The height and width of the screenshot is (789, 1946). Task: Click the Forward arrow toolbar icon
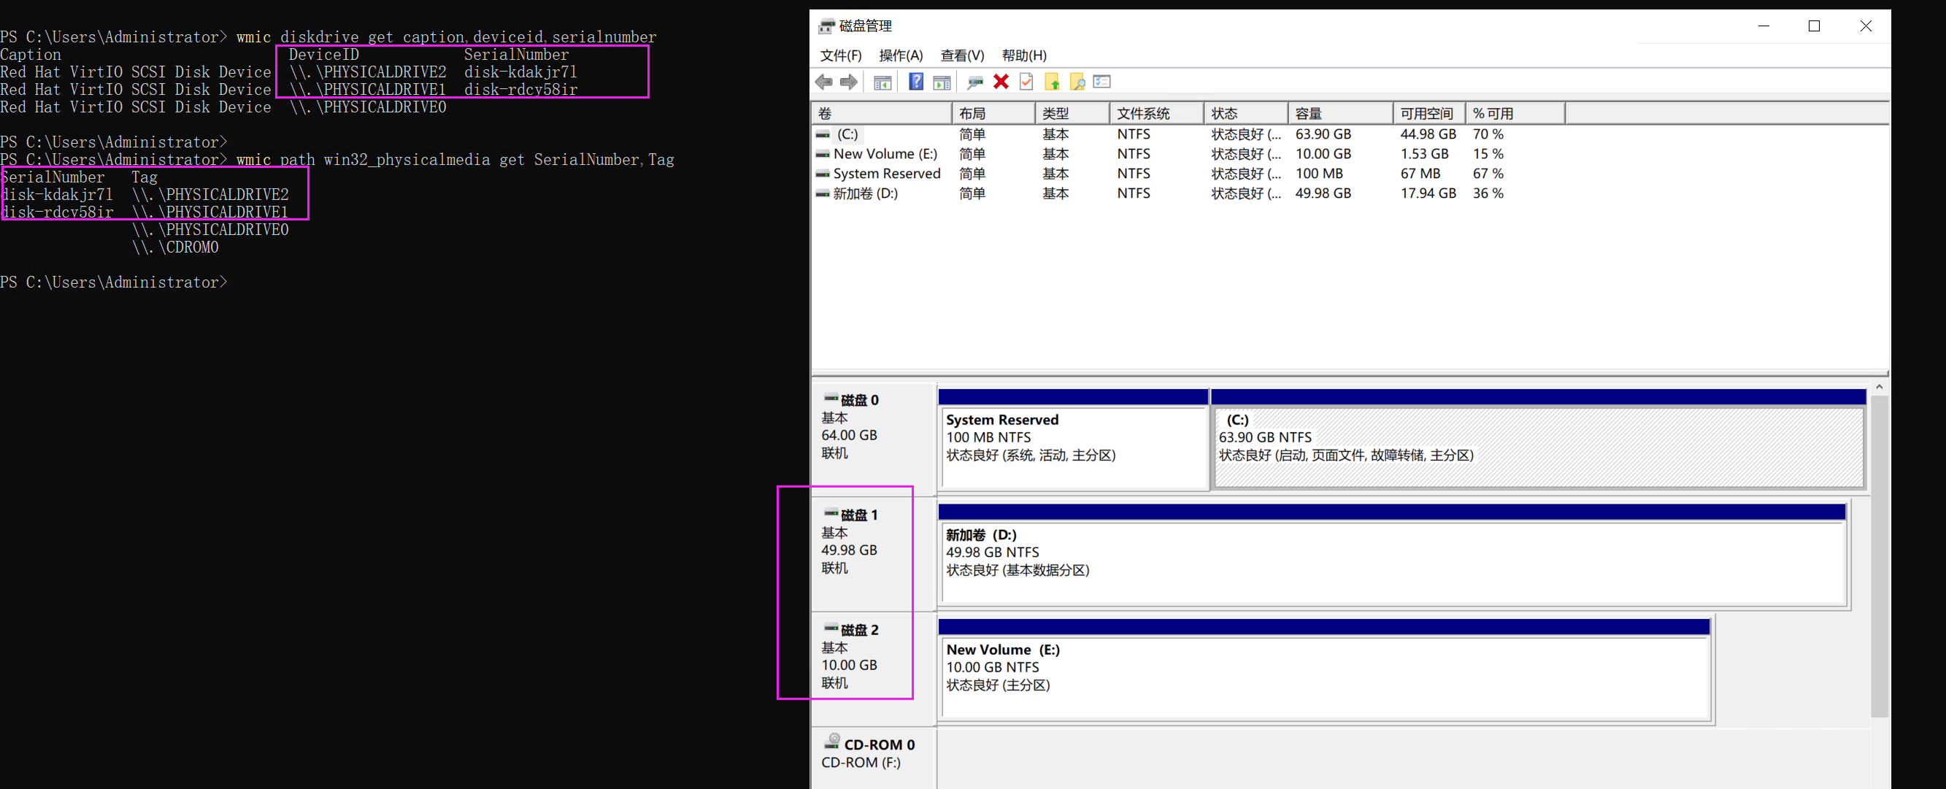coord(848,82)
